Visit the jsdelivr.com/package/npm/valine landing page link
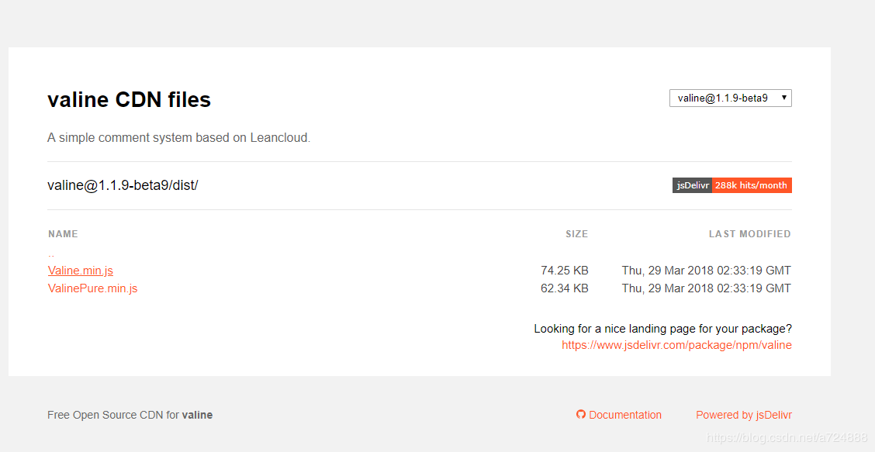This screenshot has height=452, width=875. tap(676, 345)
